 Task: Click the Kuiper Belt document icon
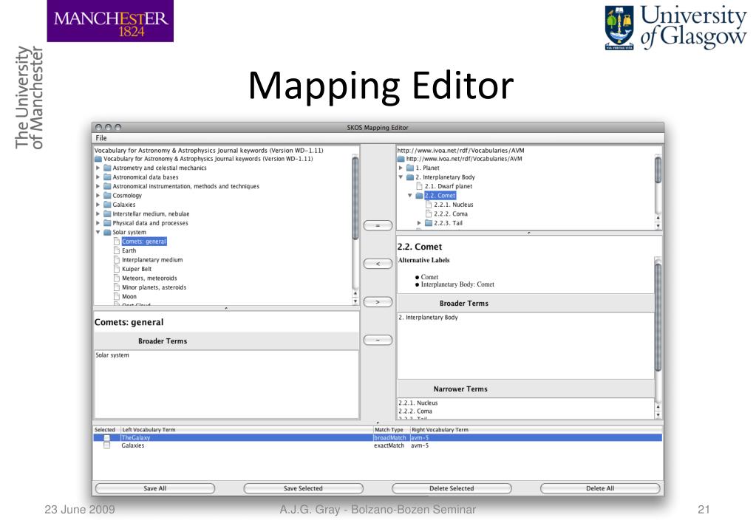coord(117,269)
